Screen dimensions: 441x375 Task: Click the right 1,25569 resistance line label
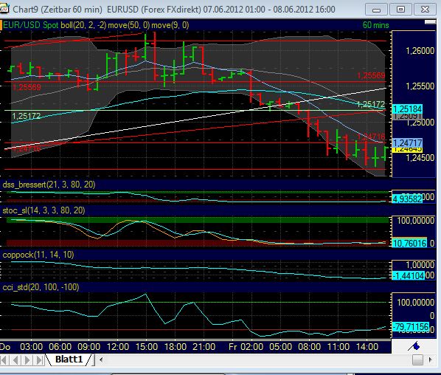[x=371, y=75]
